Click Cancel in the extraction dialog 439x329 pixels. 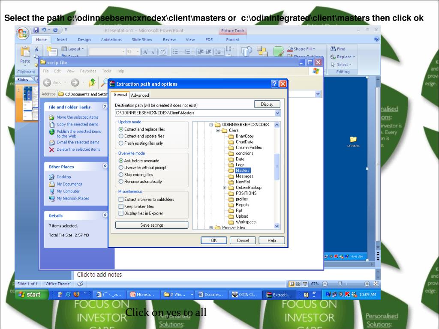[243, 241]
